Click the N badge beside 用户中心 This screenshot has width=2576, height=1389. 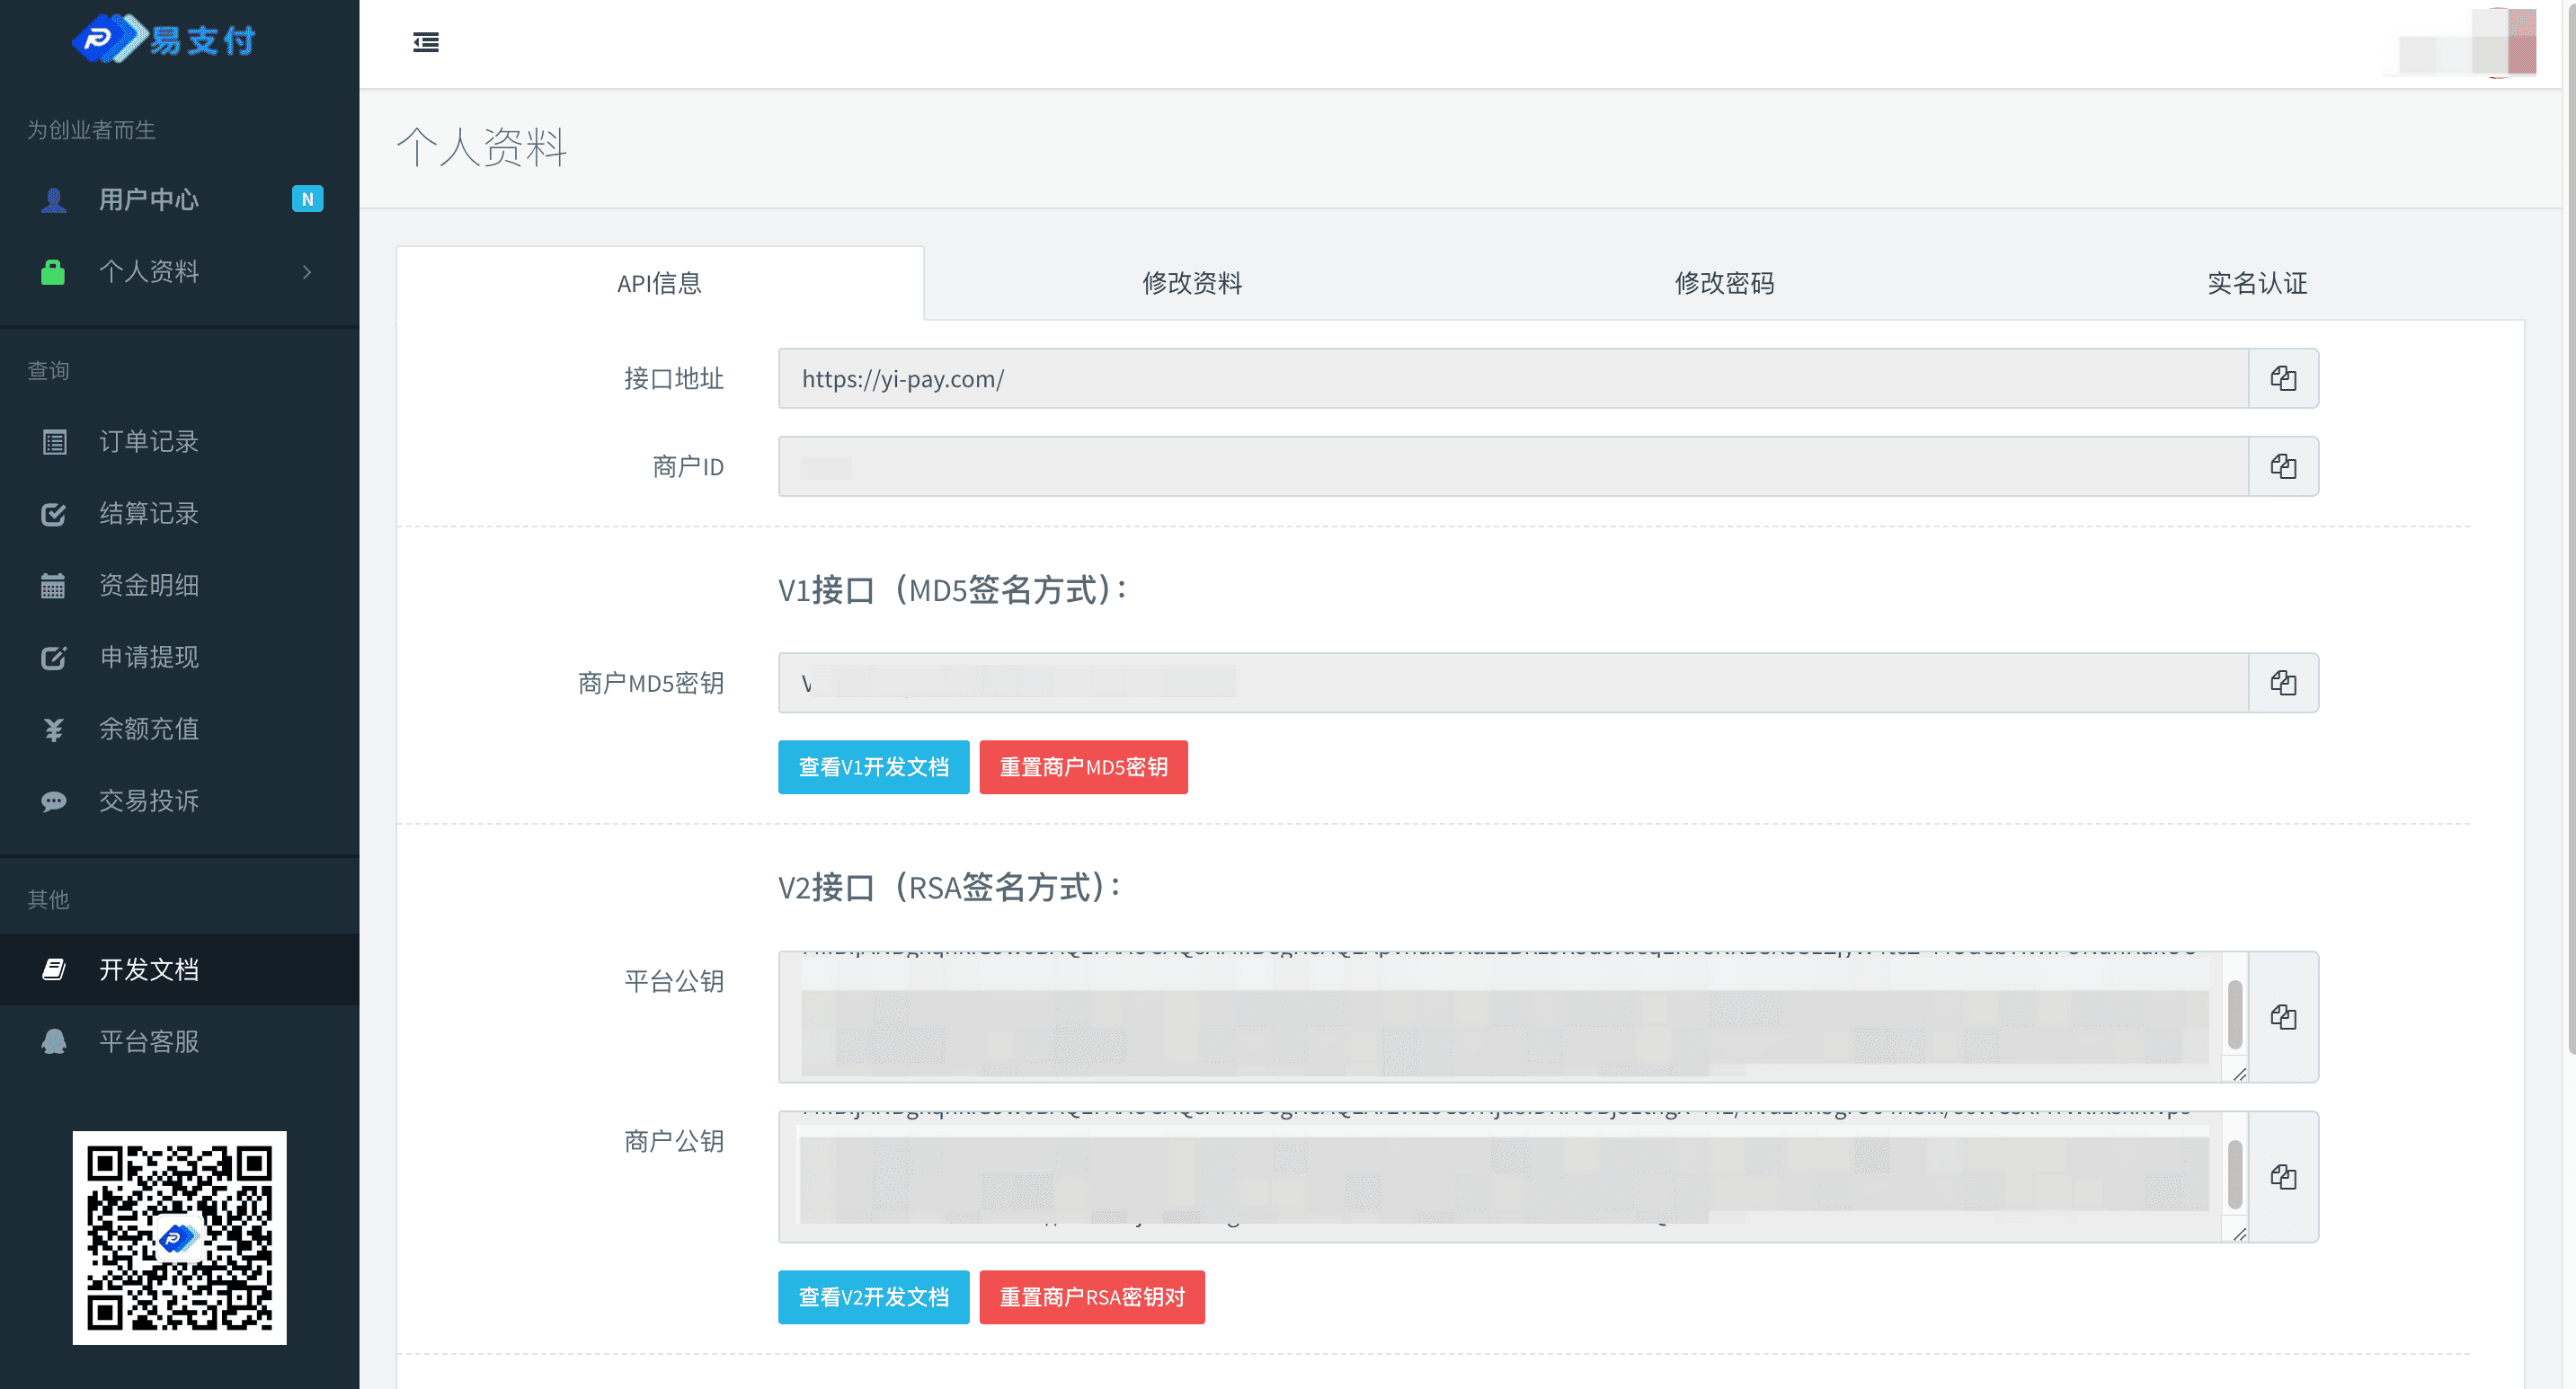click(307, 199)
